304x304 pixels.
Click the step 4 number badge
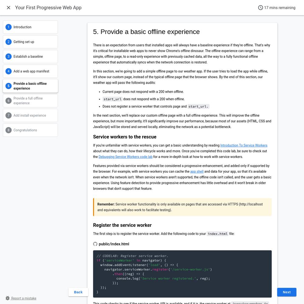(8, 71)
